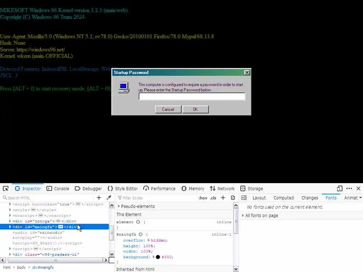Click the inline:1 source link
363x272 pixels.
click(x=221, y=234)
